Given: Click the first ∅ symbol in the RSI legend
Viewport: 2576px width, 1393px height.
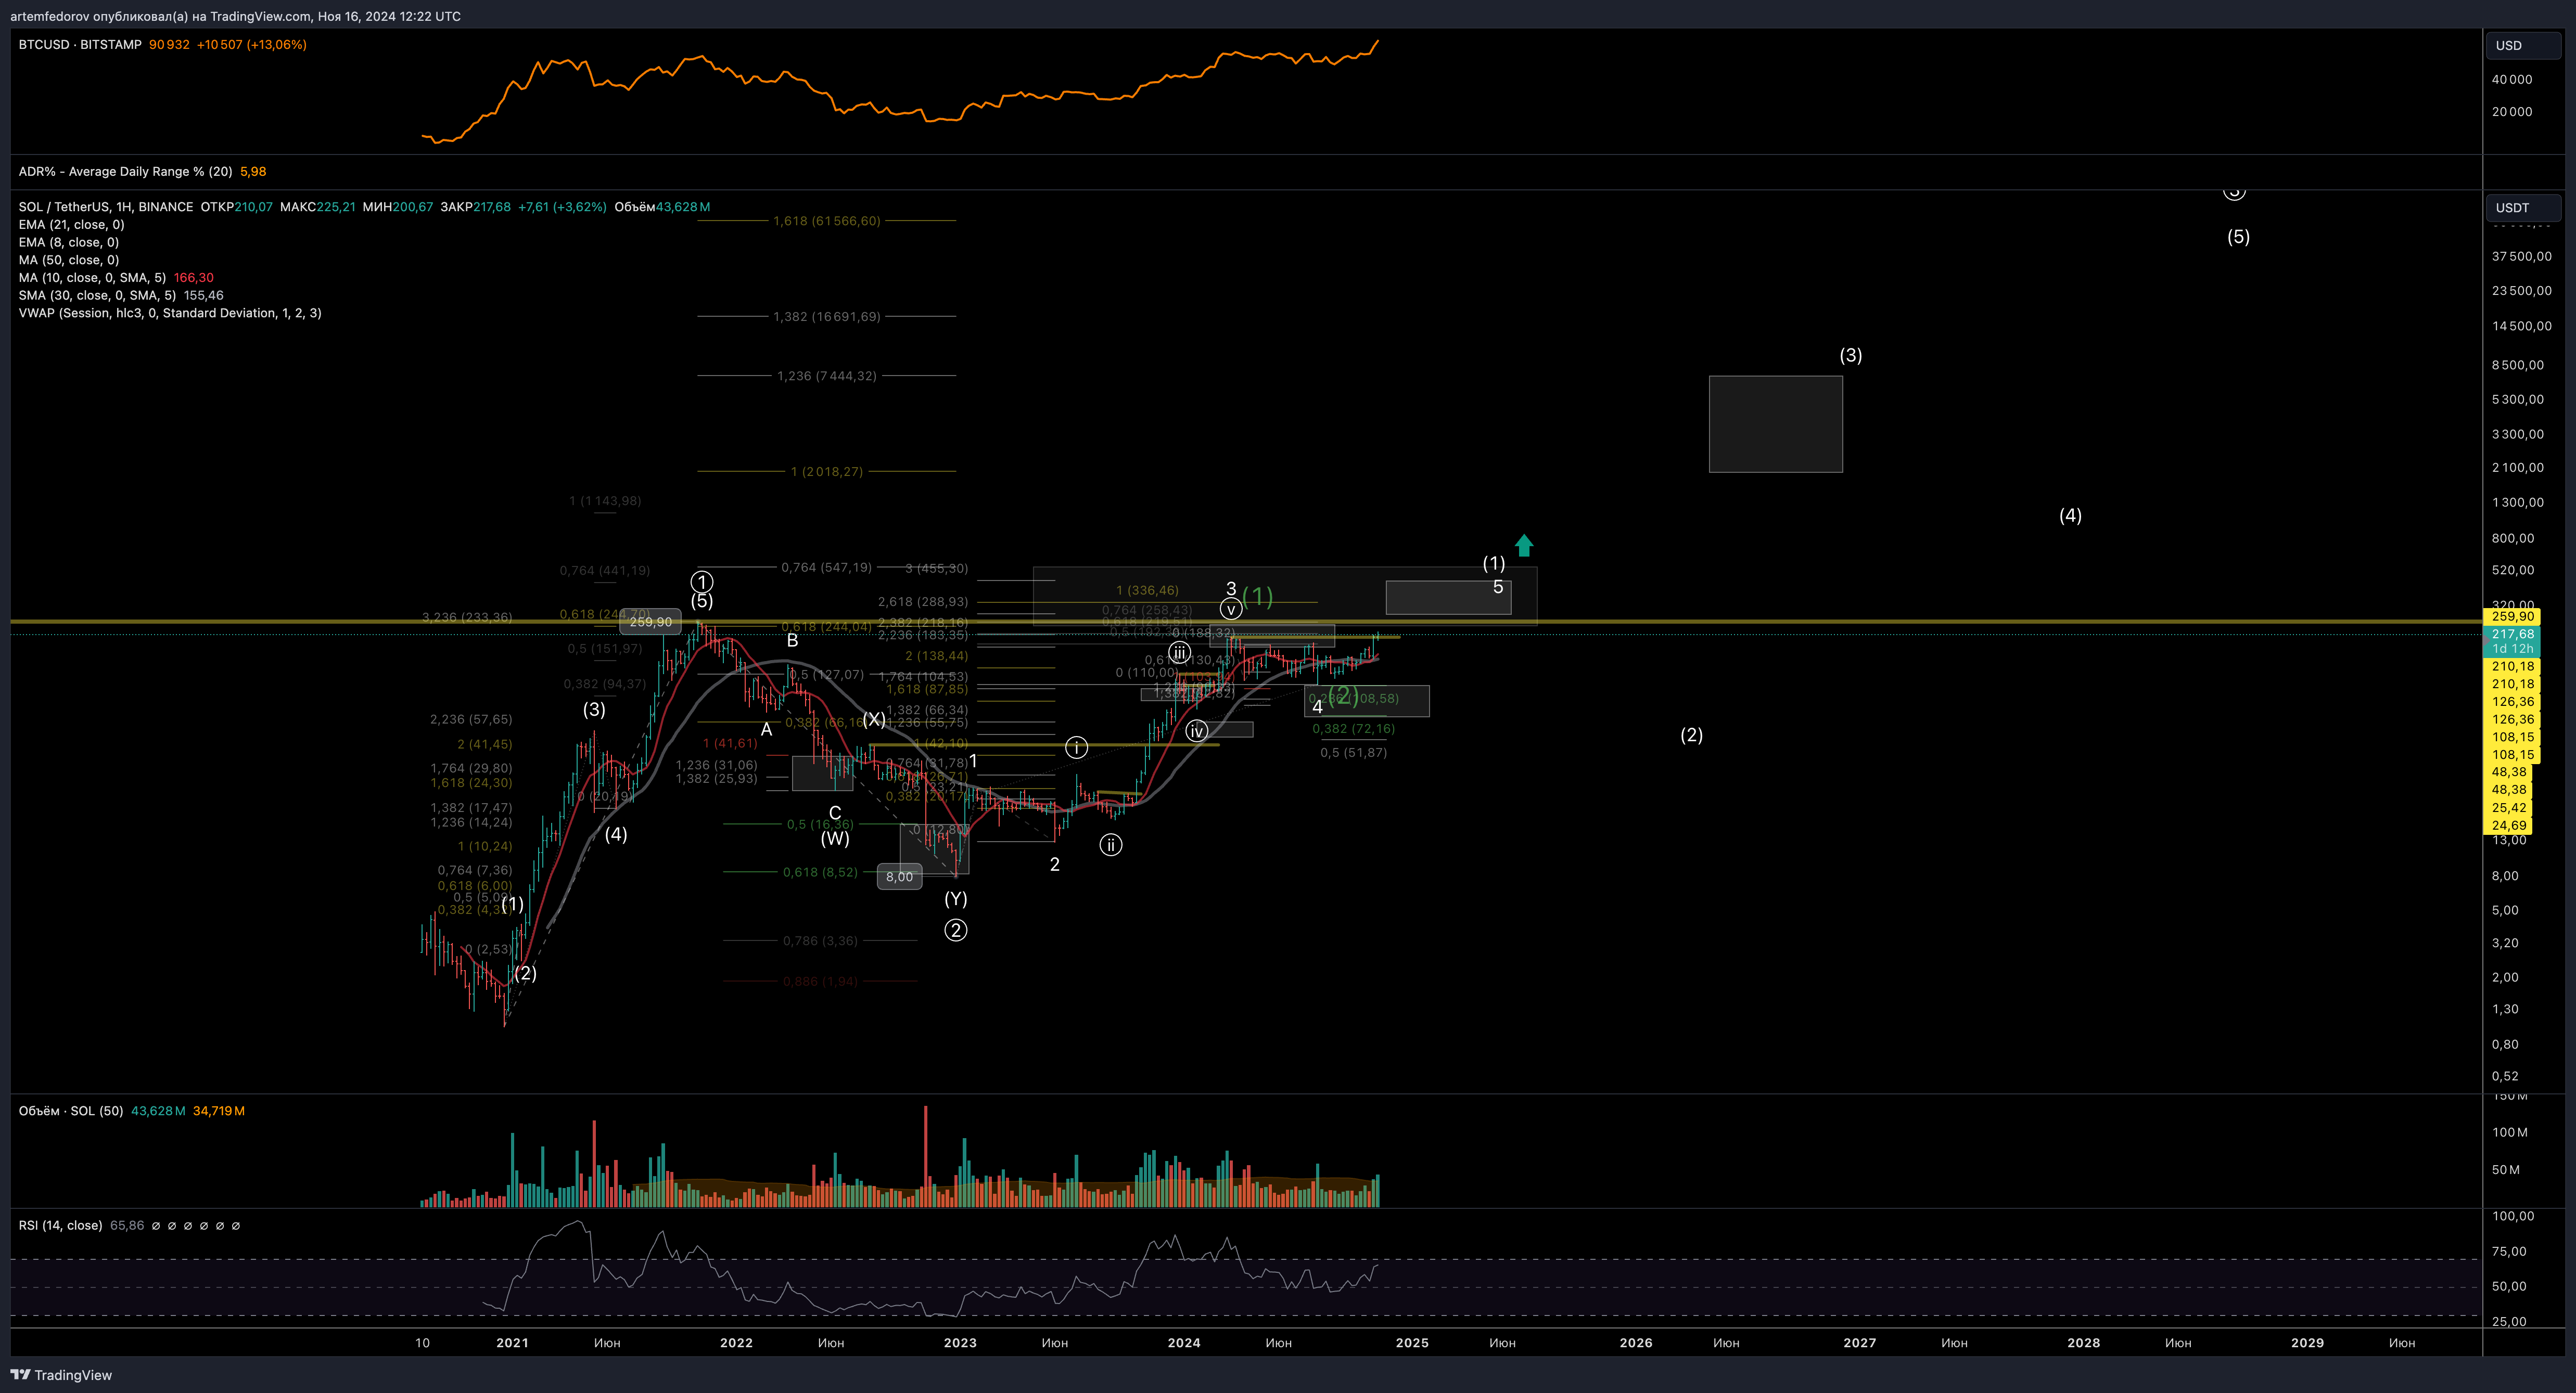Looking at the screenshot, I should [x=156, y=1226].
